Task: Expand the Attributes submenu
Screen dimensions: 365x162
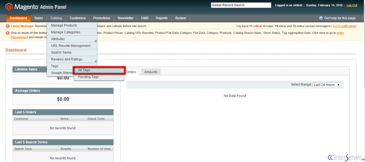Action: (x=72, y=39)
